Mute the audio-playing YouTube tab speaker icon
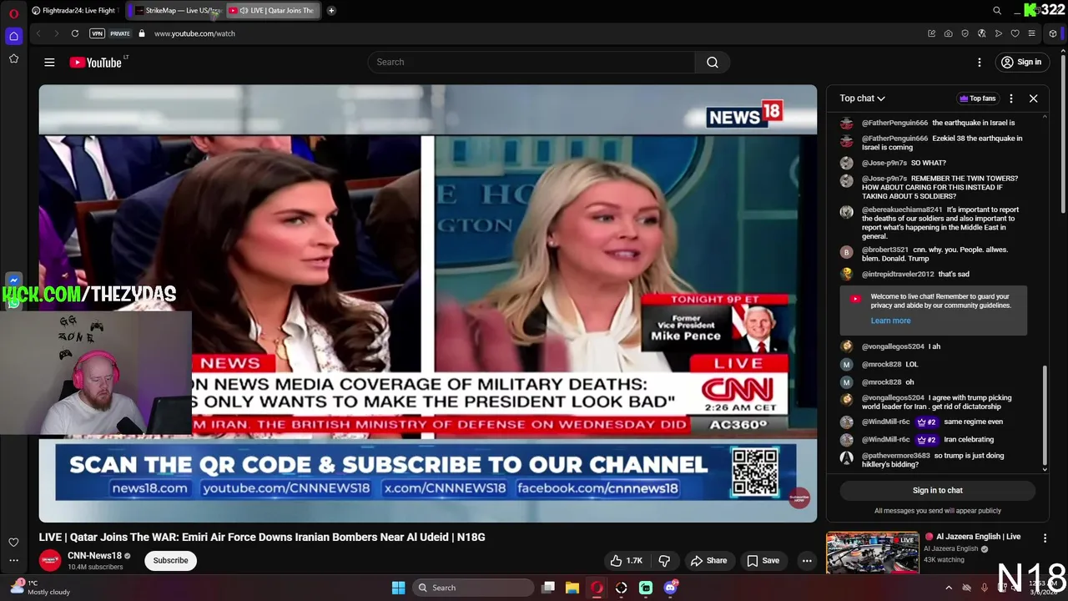1068x601 pixels. tap(244, 11)
